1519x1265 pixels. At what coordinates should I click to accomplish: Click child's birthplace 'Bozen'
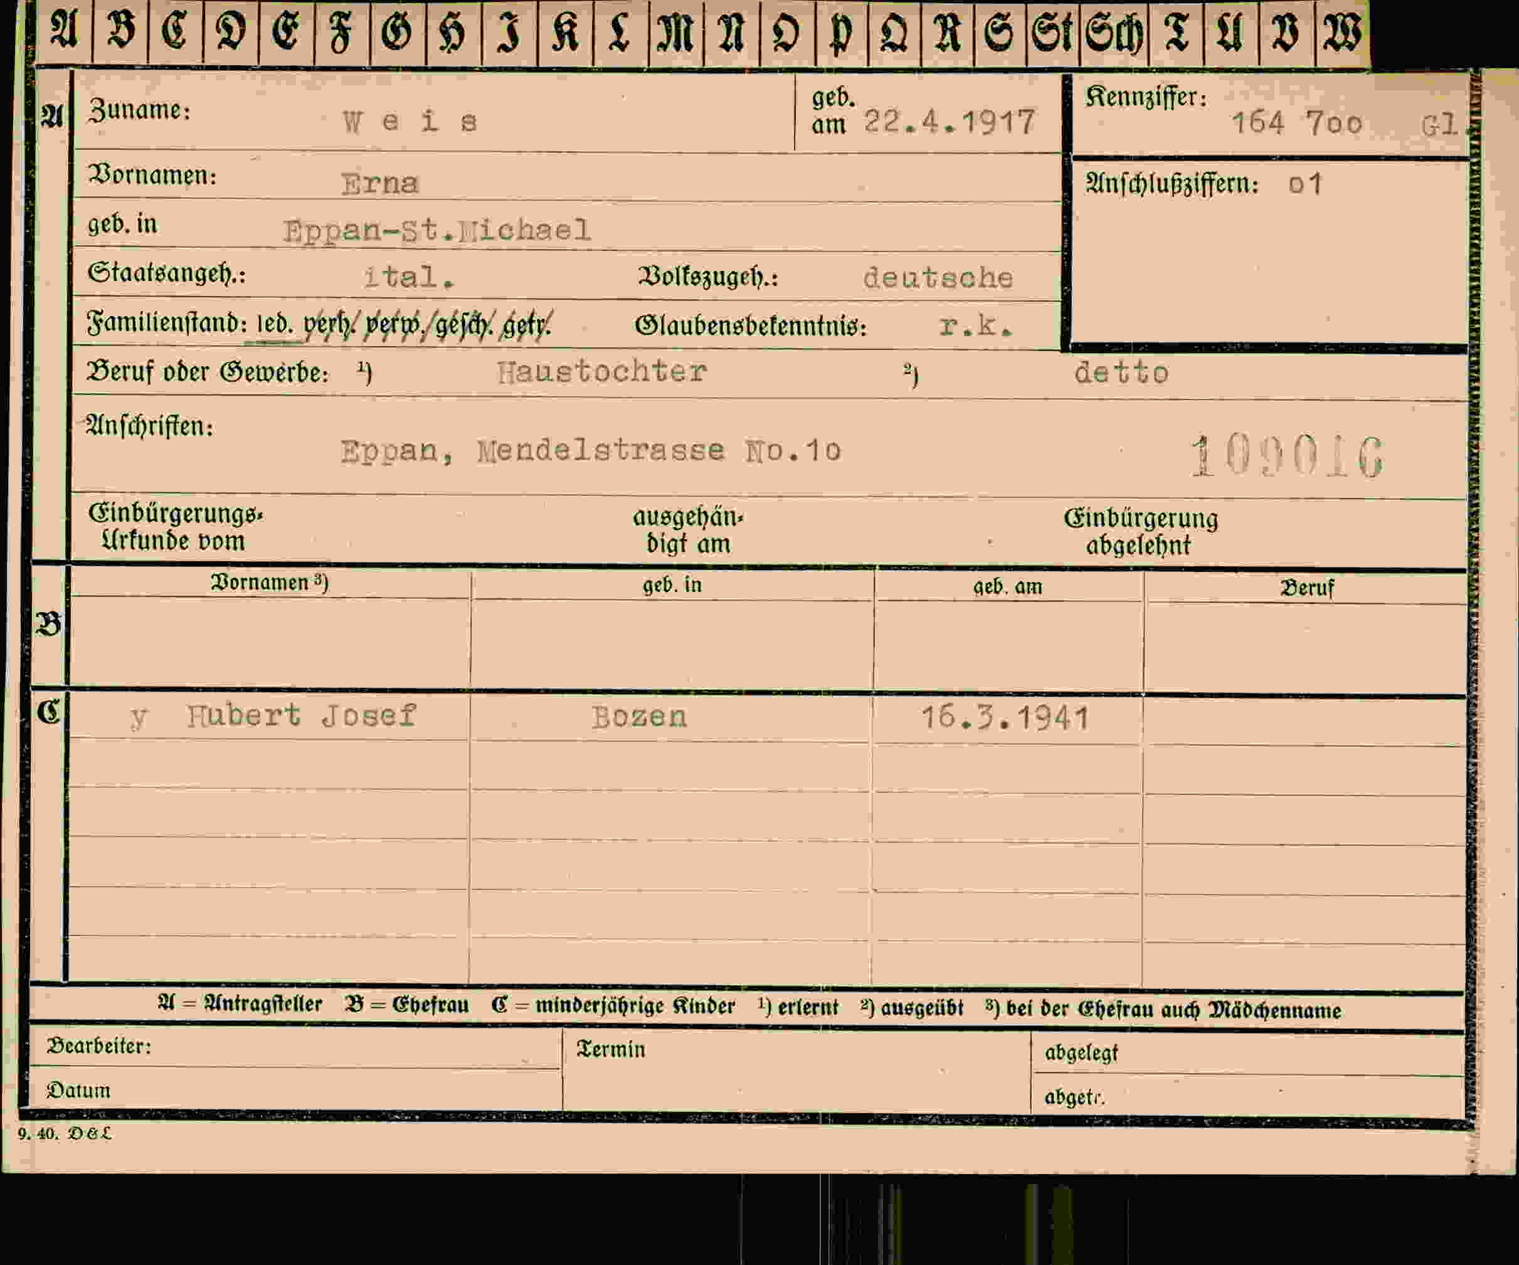click(x=640, y=717)
